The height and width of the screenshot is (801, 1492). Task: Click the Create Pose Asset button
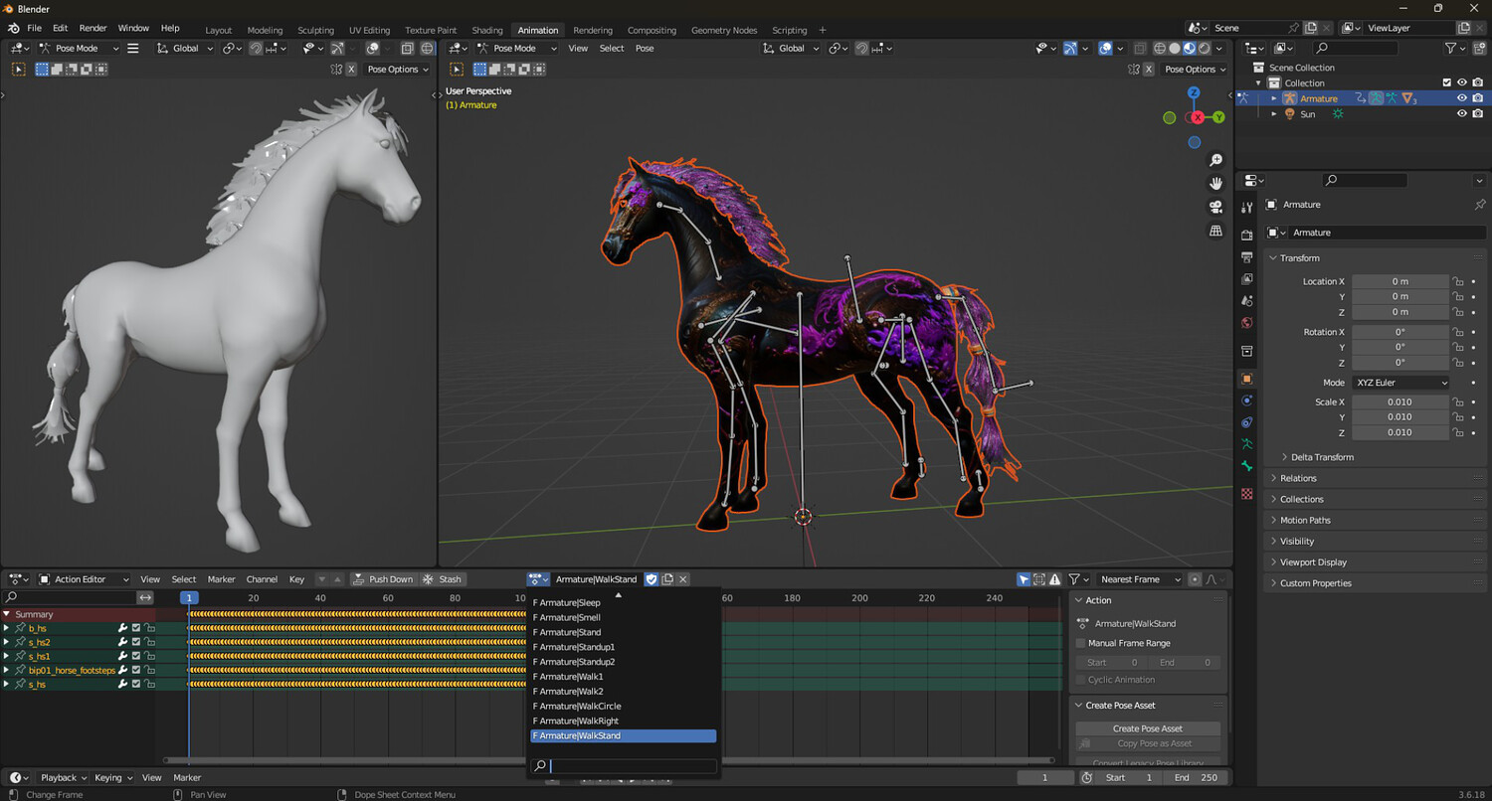1148,728
